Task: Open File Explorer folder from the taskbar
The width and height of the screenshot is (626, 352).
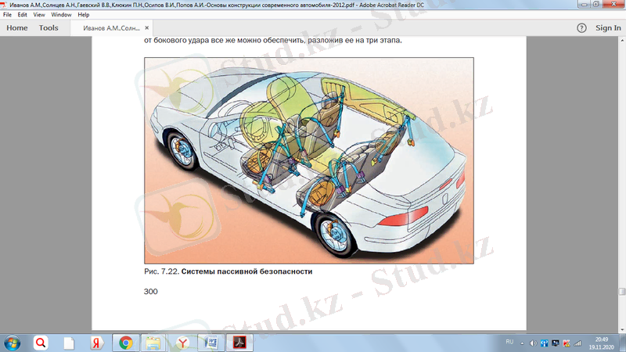Action: point(153,343)
